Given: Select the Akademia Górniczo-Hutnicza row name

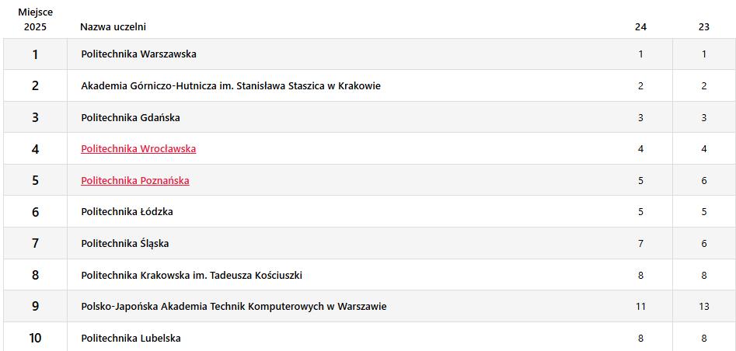Looking at the screenshot, I should [x=231, y=86].
